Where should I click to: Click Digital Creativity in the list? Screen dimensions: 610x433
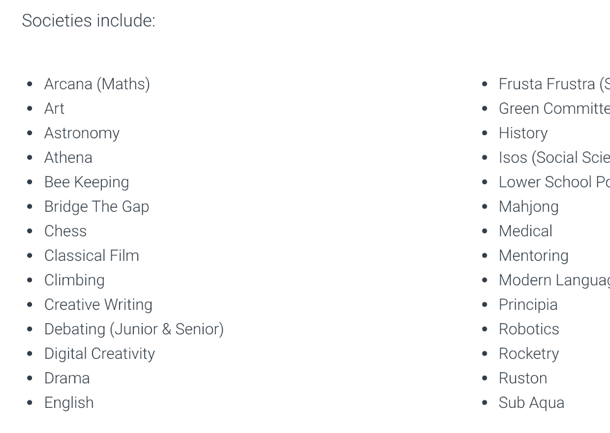pyautogui.click(x=99, y=353)
